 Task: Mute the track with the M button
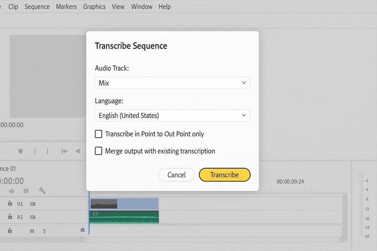pos(32,231)
